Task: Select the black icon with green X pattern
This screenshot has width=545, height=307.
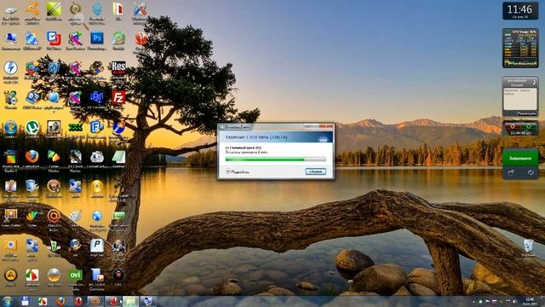Action: (75, 127)
